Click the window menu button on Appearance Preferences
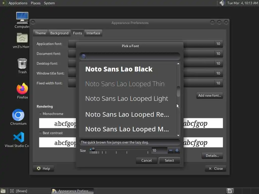The height and width of the screenshot is (194, 259). [x=33, y=22]
